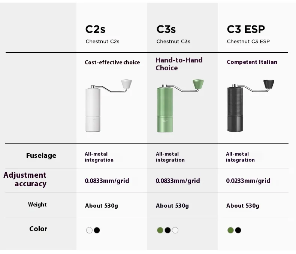296x254 pixels.
Task: Click the "Adjustment accuracy" row label
Action: pyautogui.click(x=25, y=179)
